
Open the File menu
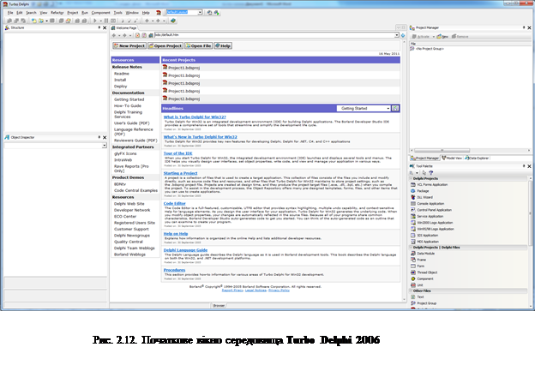[10, 13]
